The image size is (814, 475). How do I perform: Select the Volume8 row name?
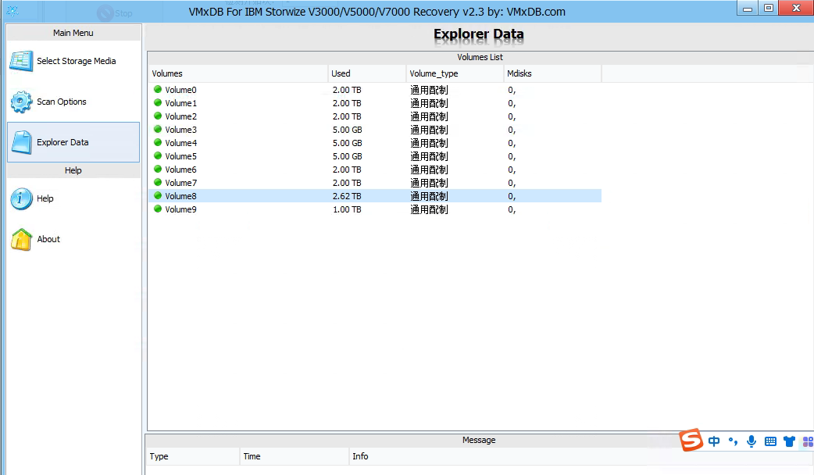click(180, 196)
